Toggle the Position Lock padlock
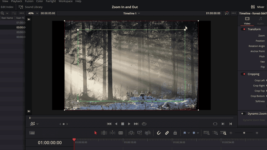 pos(175,133)
